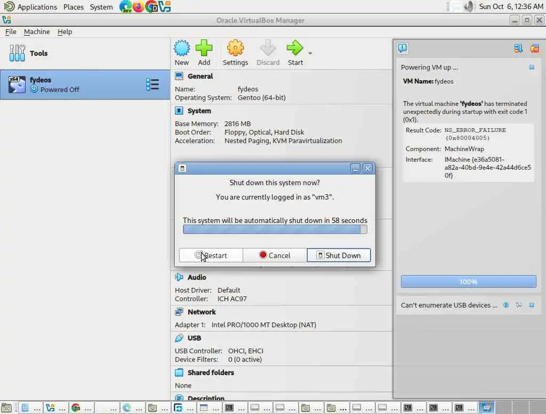Open the System menu in top panel
546x414 pixels.
point(101,7)
